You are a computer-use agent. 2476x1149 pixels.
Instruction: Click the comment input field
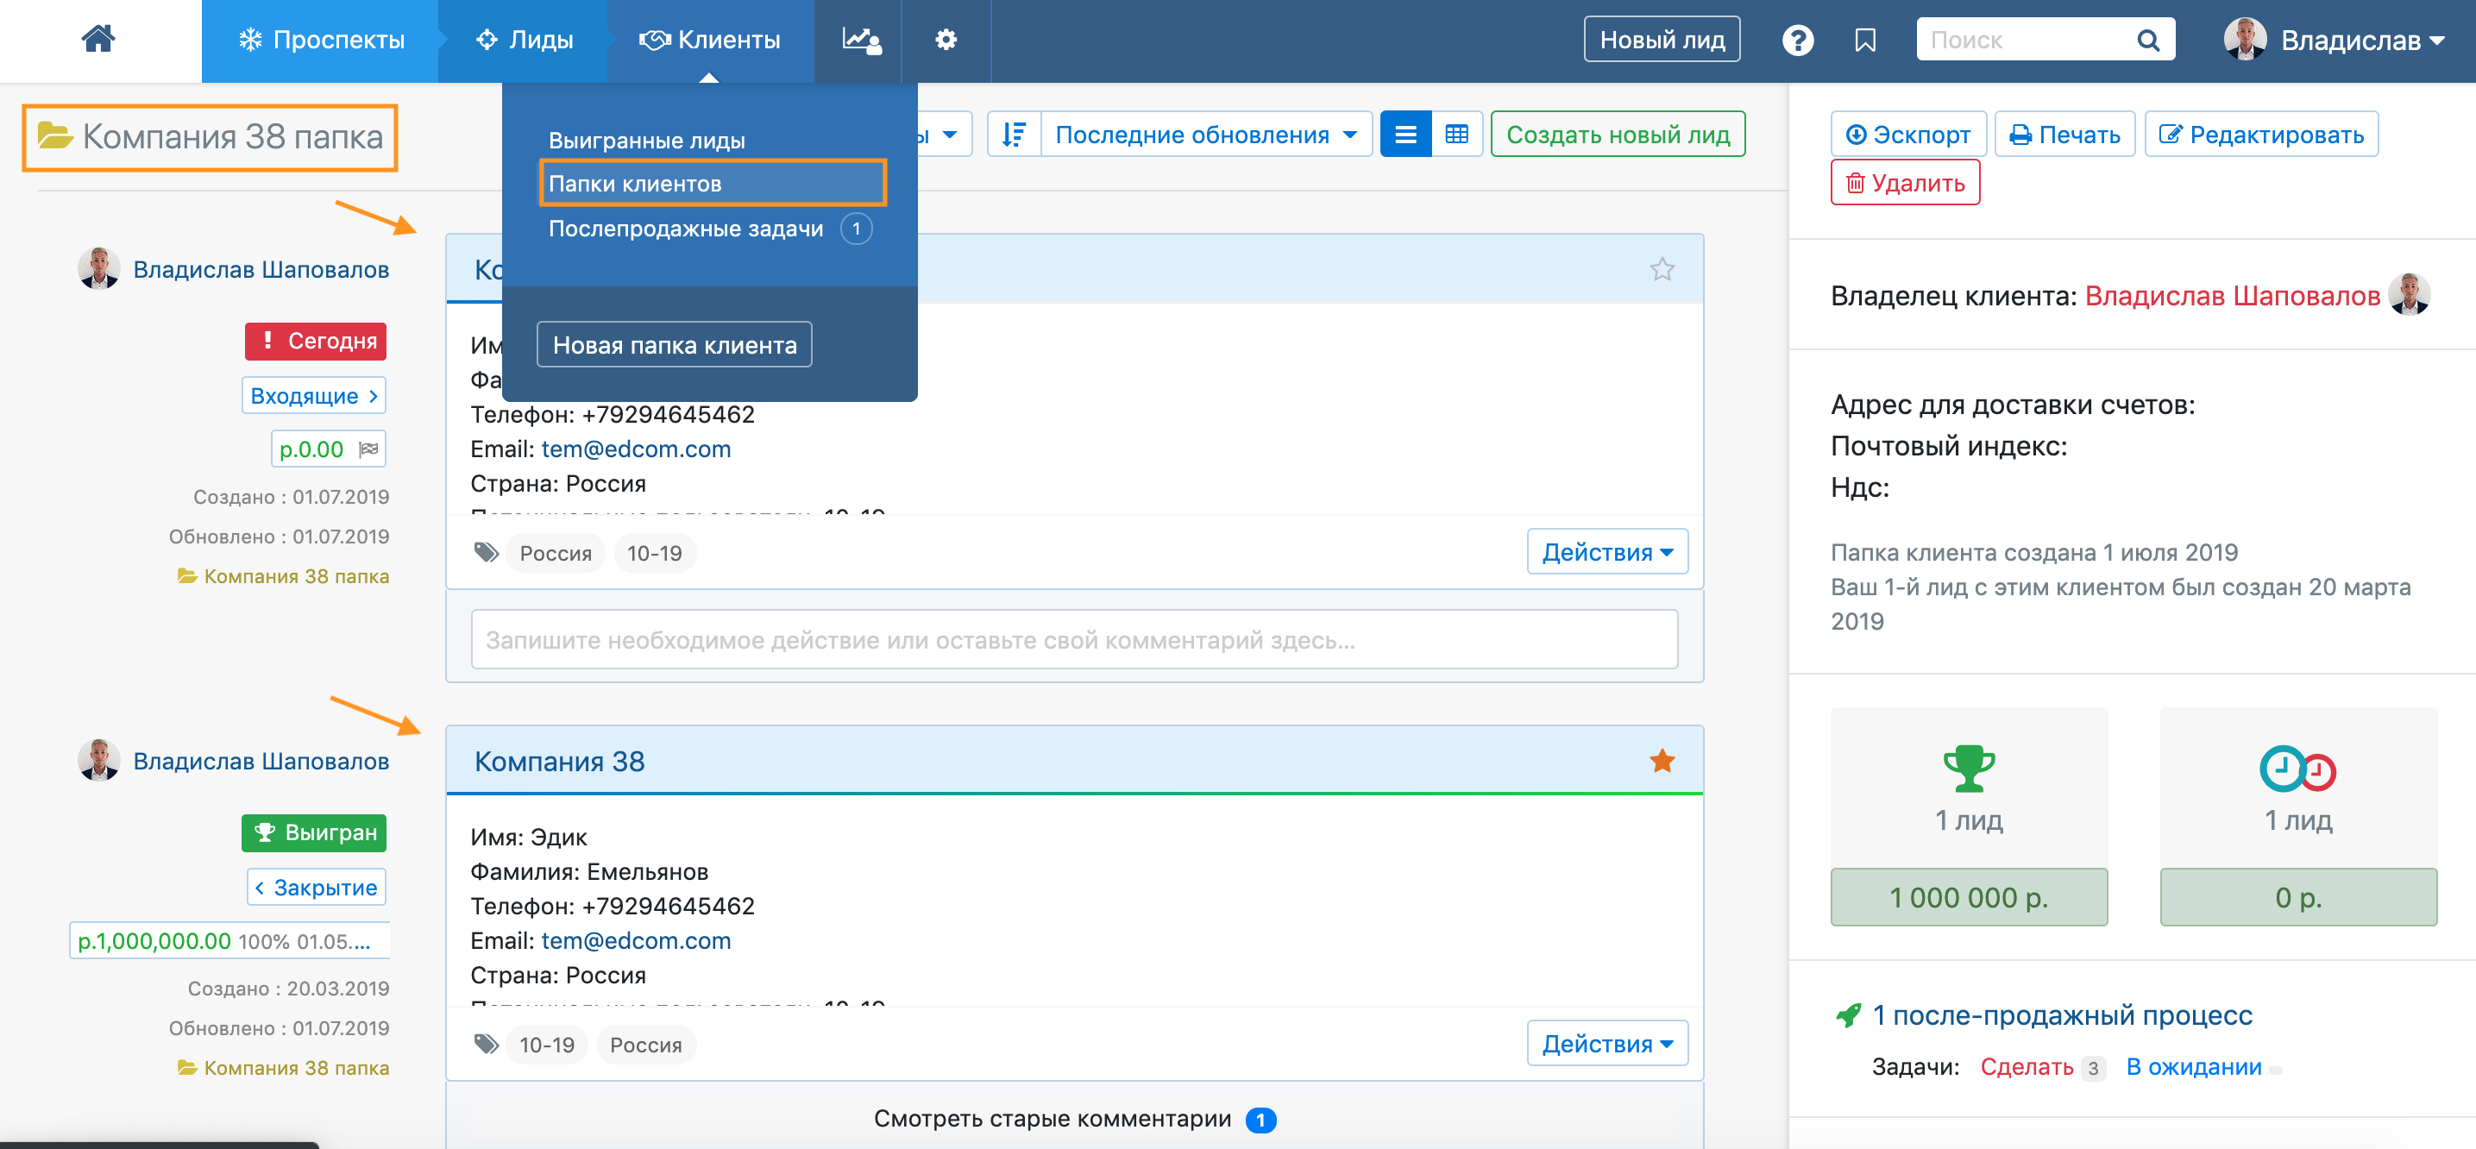(1073, 640)
